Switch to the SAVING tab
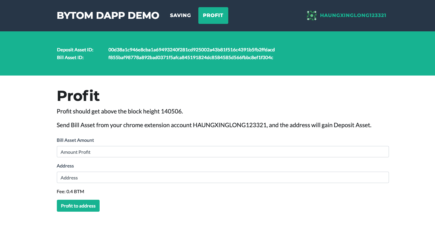The image size is (435, 229). tap(180, 15)
